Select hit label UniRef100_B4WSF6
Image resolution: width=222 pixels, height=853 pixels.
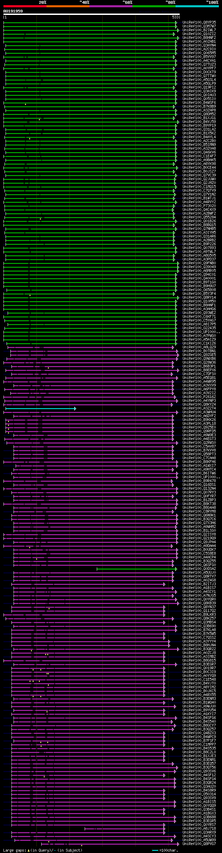[x=199, y=103]
